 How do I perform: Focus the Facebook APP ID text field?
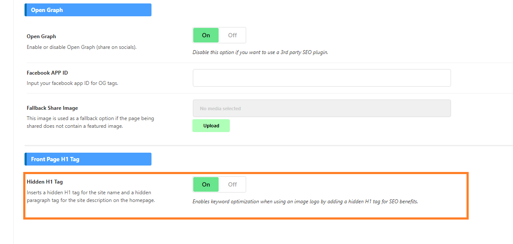[x=322, y=78]
